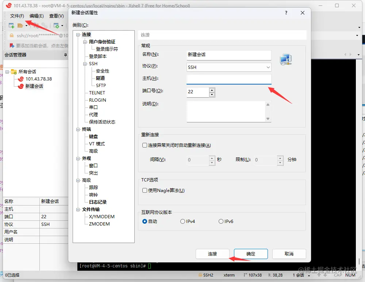This screenshot has width=365, height=282.
Task: Click the lock icon in the address bar
Action: pos(12,35)
